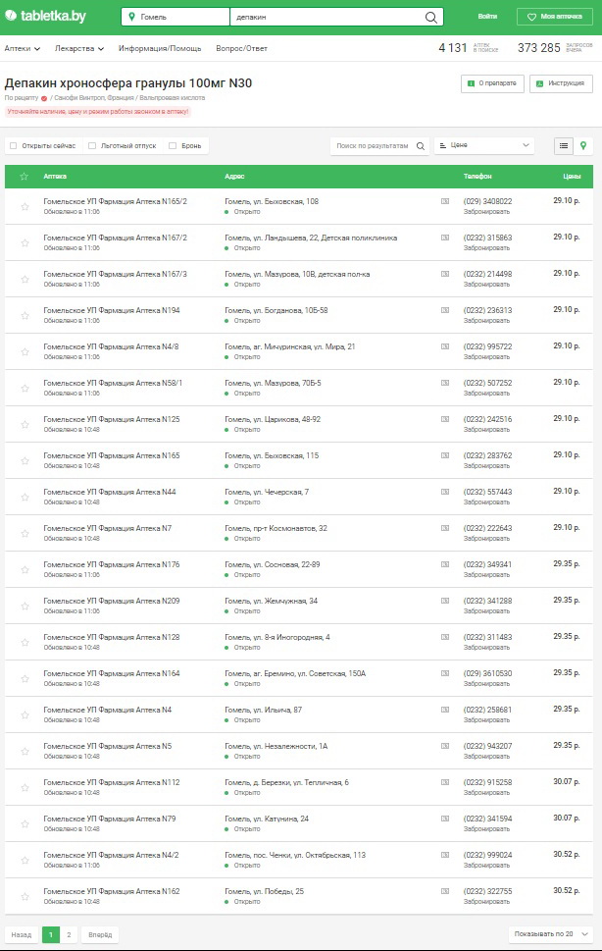Click the magnifier in the results search box
Screen dimensions: 602x951
coord(421,146)
